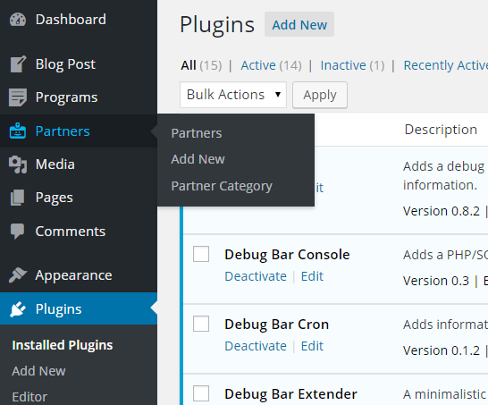Viewport: 488px width, 405px height.
Task: Filter by Recently Active plugins
Action: [446, 65]
